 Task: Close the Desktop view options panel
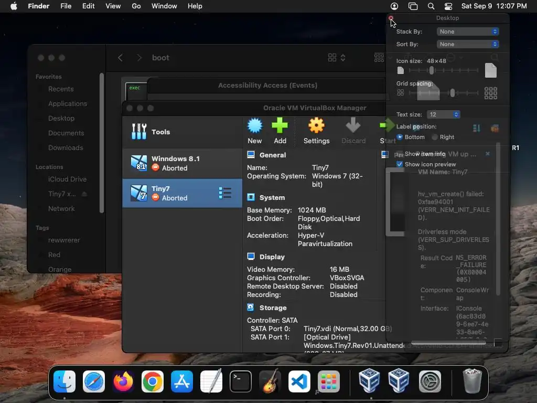(x=391, y=18)
